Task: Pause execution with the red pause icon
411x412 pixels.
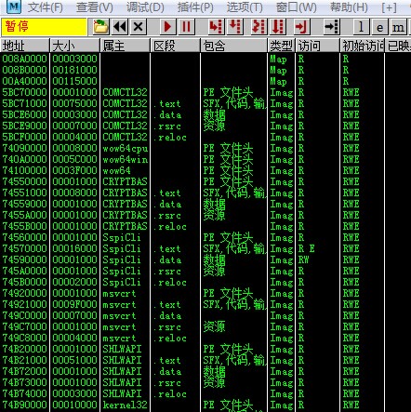Action: [x=187, y=27]
